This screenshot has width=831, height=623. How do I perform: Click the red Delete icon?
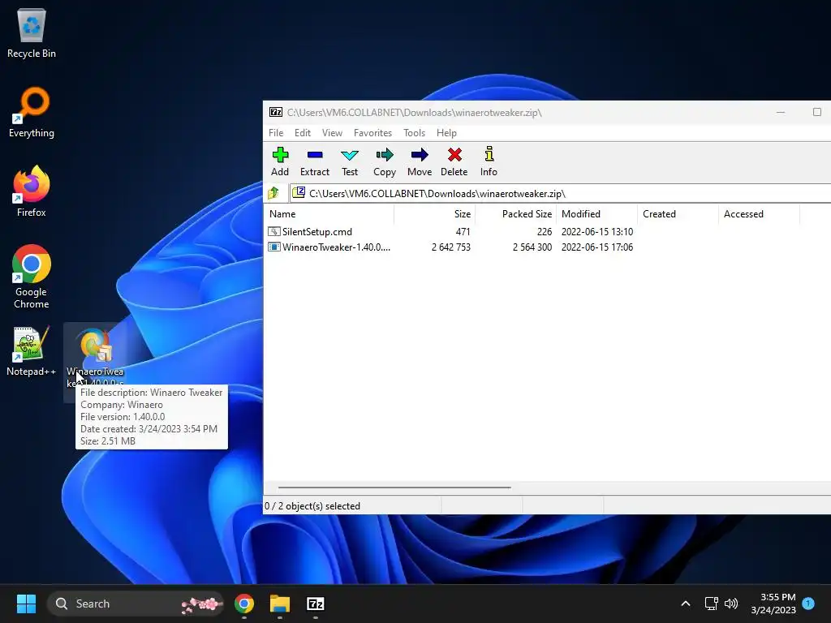click(454, 155)
